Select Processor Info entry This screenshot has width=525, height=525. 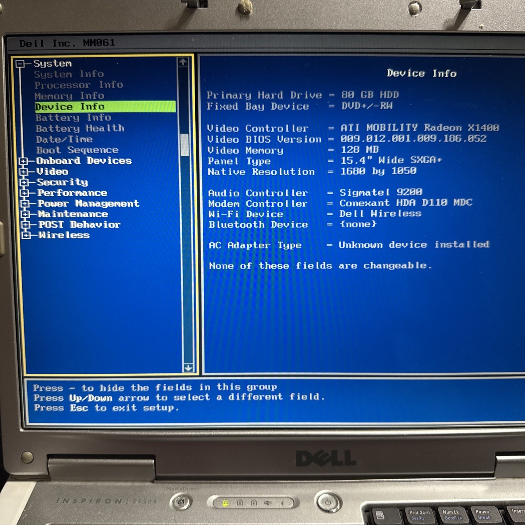click(x=79, y=85)
